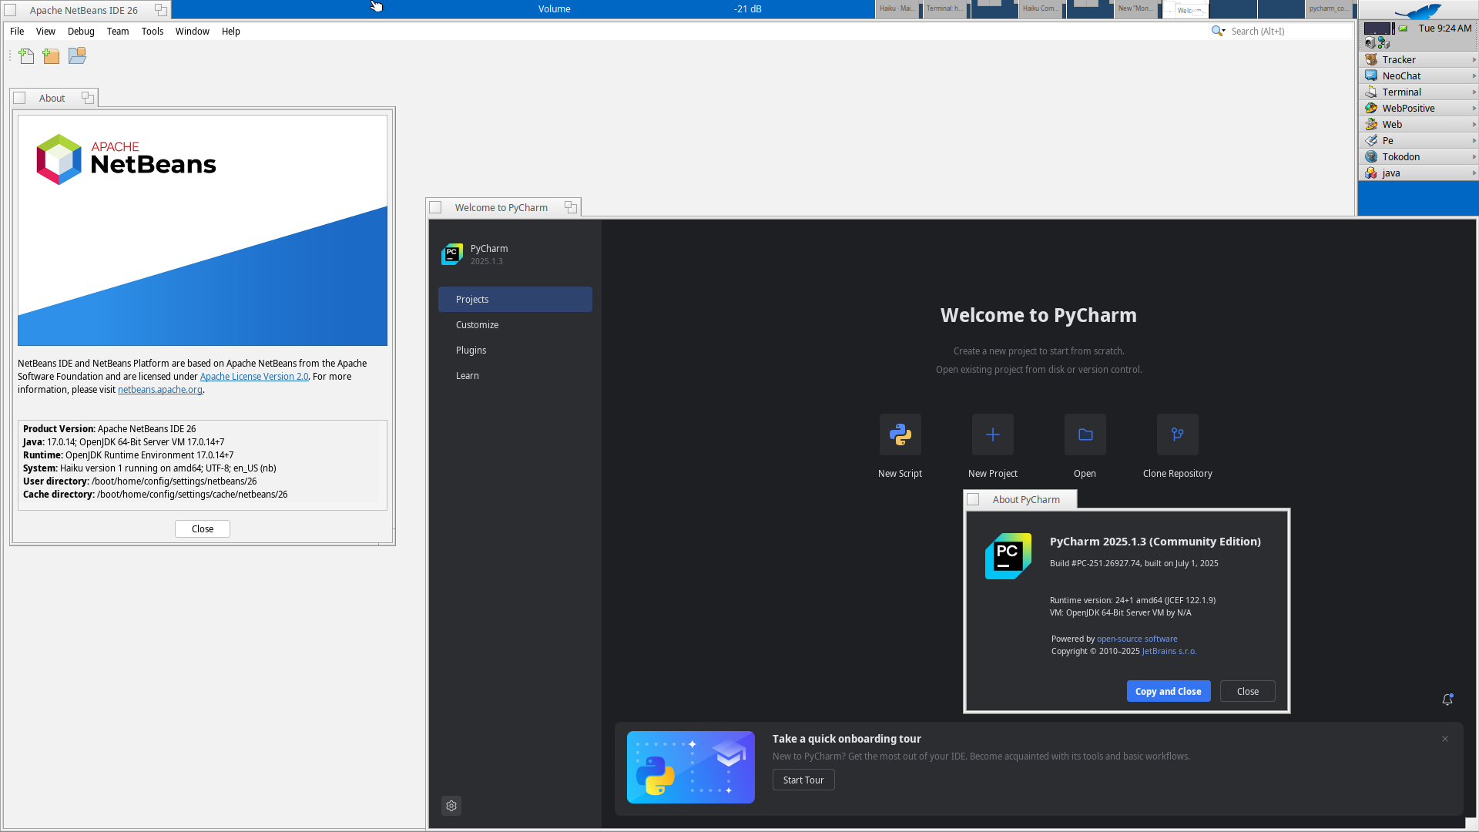Click the New File icon in NetBeans toolbar

pyautogui.click(x=26, y=56)
